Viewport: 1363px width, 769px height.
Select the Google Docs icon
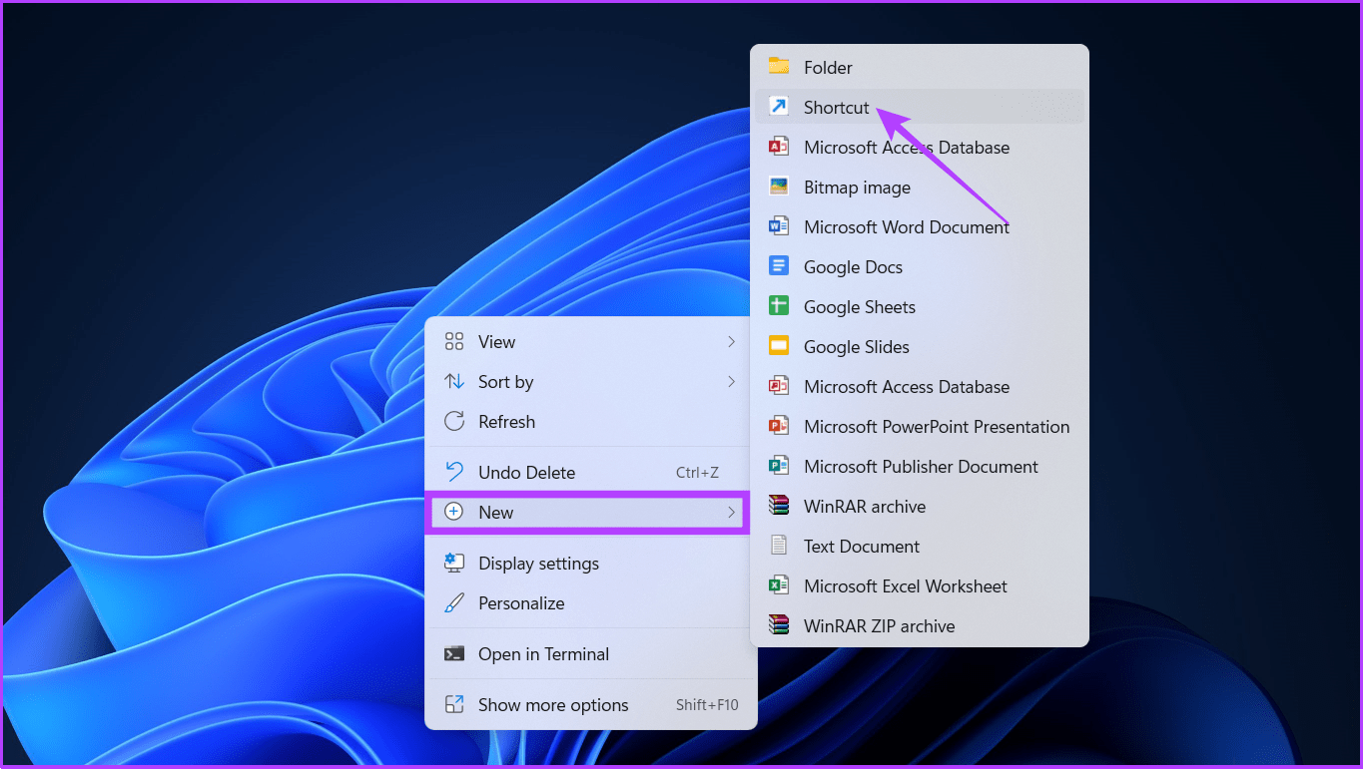[778, 266]
